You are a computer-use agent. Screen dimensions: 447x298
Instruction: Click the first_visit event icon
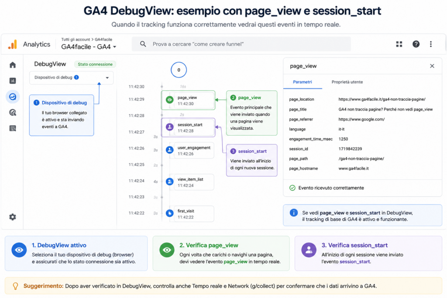point(170,213)
